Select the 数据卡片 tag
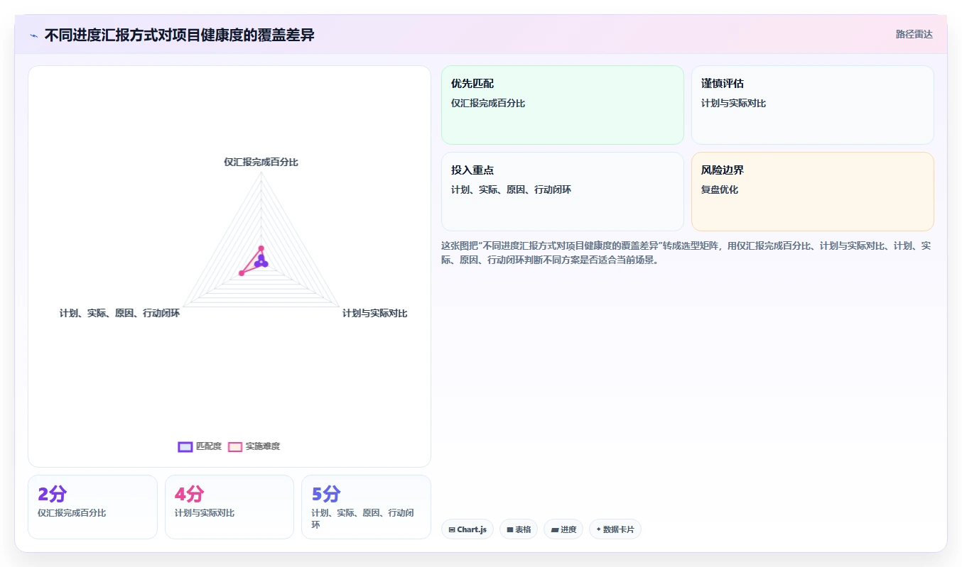Screen dimensions: 962x567 (x=615, y=529)
